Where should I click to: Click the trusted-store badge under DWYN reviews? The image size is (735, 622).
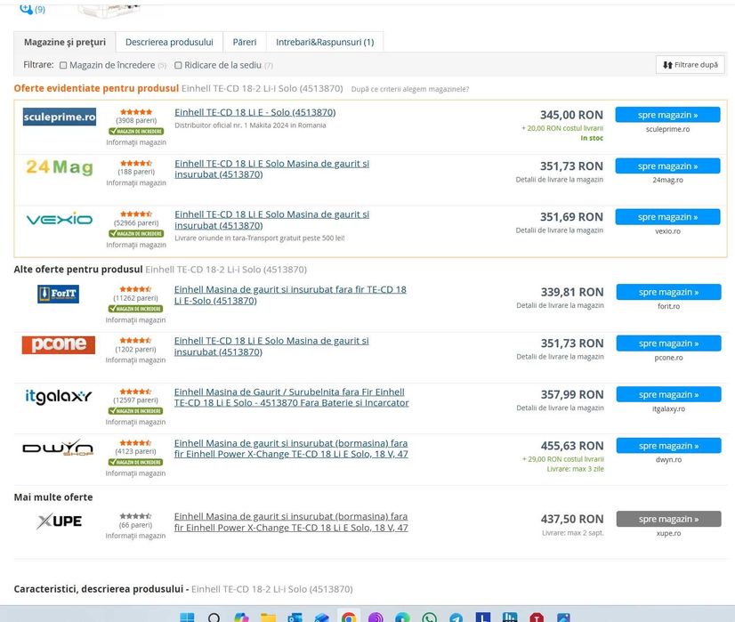135,462
